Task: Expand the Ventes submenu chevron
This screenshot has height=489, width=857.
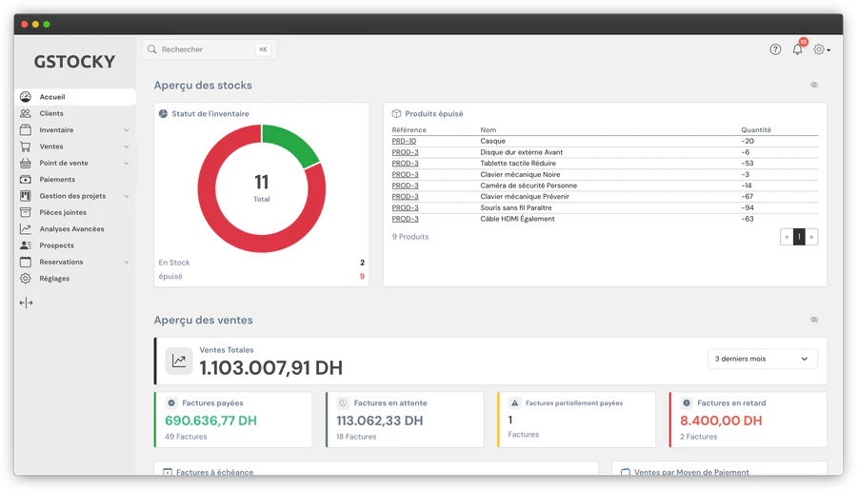Action: coord(127,147)
